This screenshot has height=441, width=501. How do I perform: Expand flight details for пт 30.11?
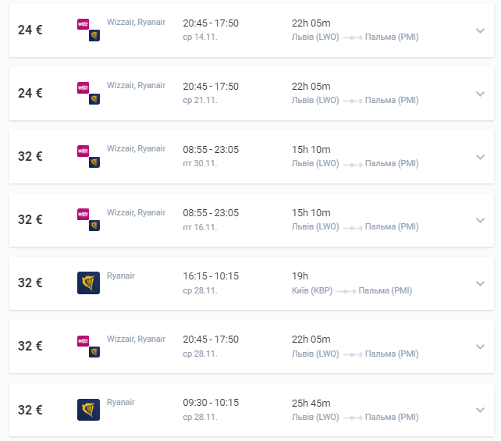[480, 157]
